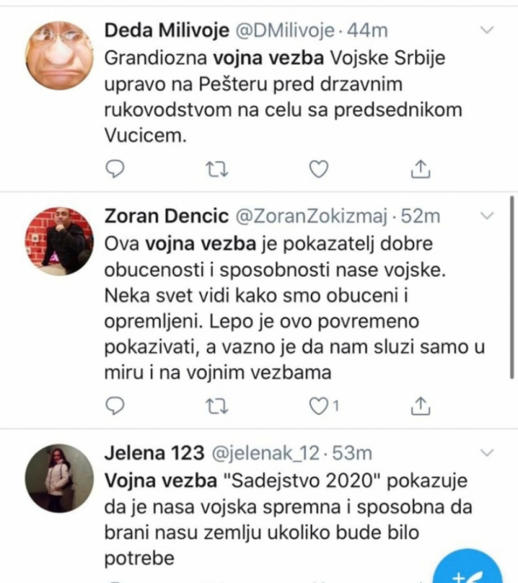
Task: Click the vertical scrollbar on the right
Action: [x=512, y=287]
